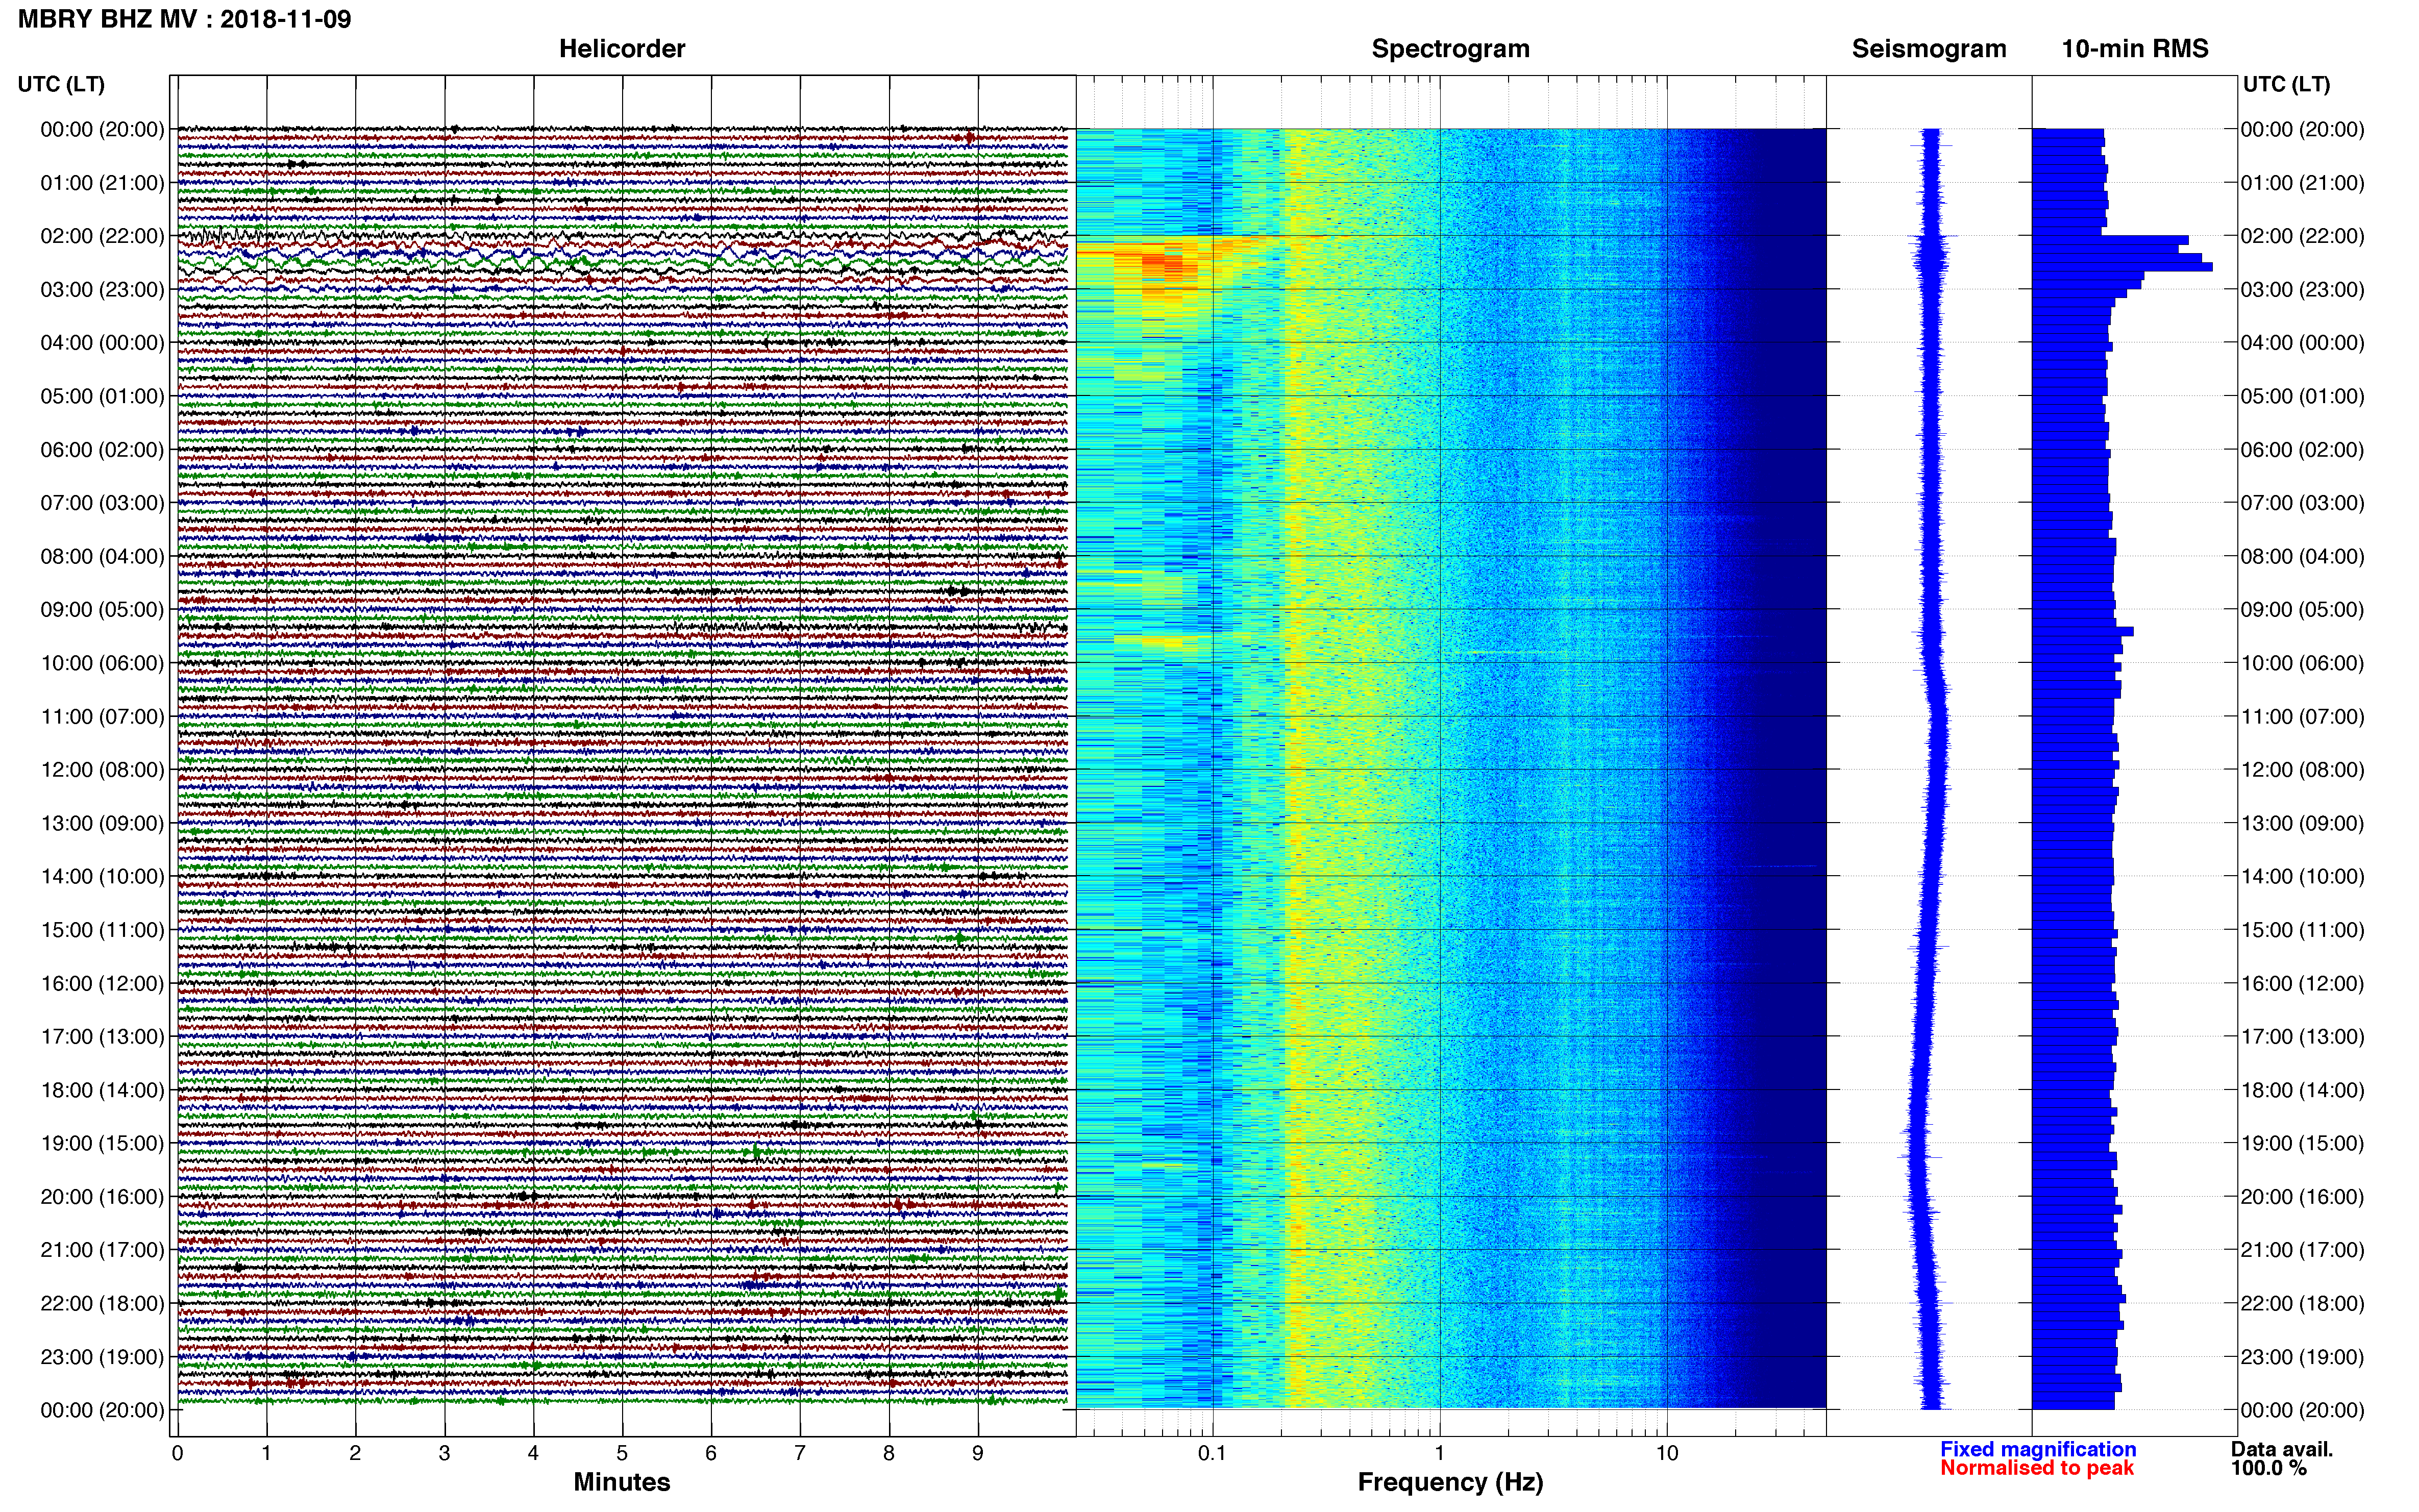Click the 02:00 (22:00) label beside the helicorder
The height and width of the screenshot is (1512, 2419).
click(102, 236)
